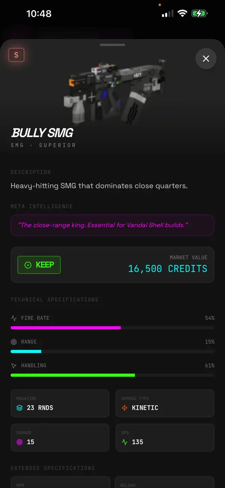Tap the checkmark inside KEEP badge
This screenshot has width=225, height=488.
tap(28, 265)
